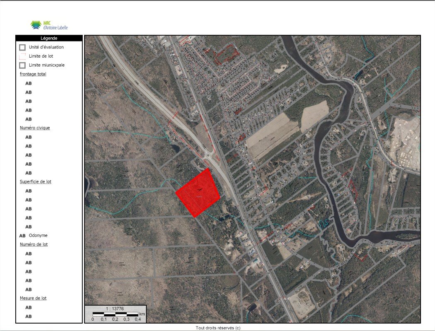The width and height of the screenshot is (435, 331).
Task: Click the 1 : 13776 scale ratio text
Action: click(115, 309)
